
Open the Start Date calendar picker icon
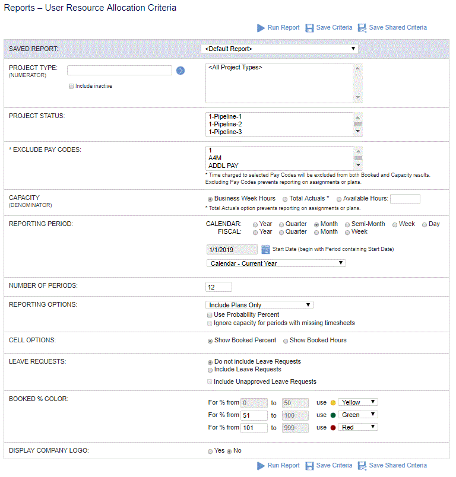click(x=265, y=249)
